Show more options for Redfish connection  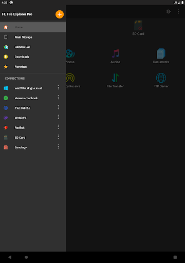[x=59, y=127]
